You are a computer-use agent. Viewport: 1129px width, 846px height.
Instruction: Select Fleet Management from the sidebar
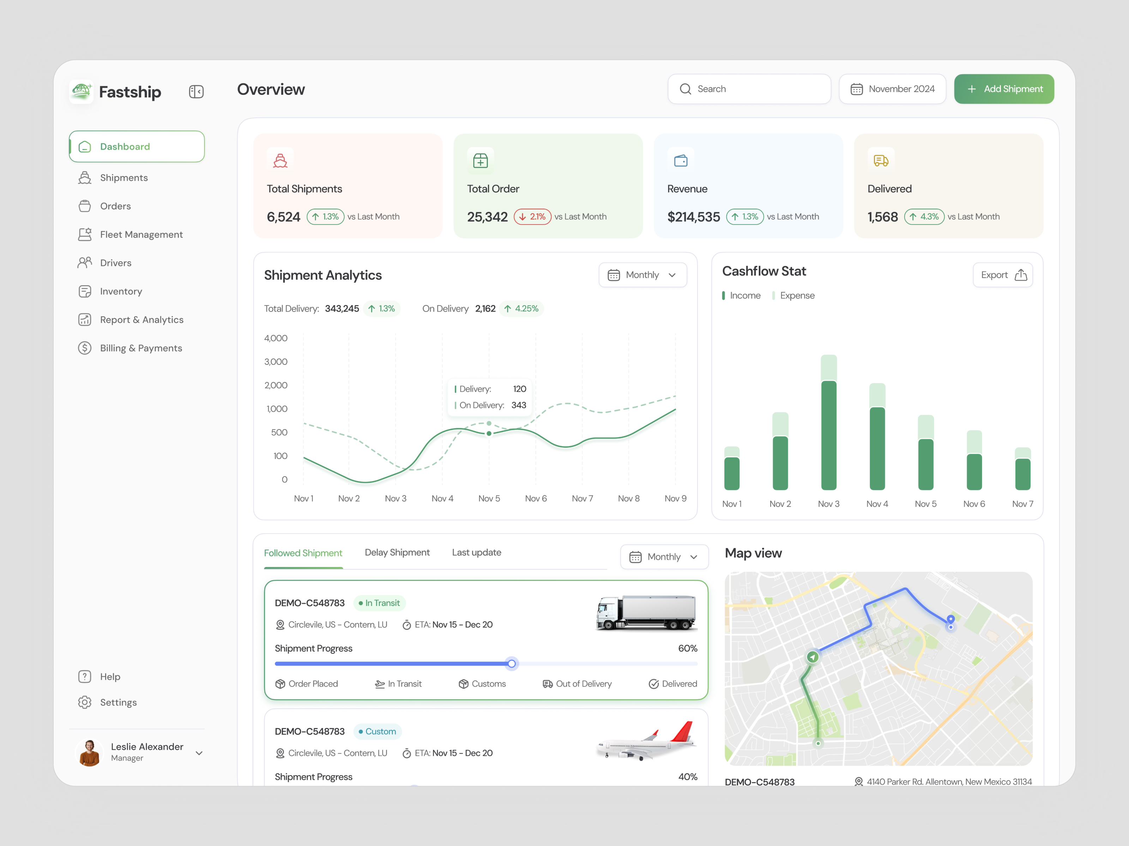(x=141, y=234)
